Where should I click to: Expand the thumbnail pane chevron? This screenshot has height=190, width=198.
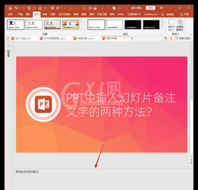pos(8,46)
